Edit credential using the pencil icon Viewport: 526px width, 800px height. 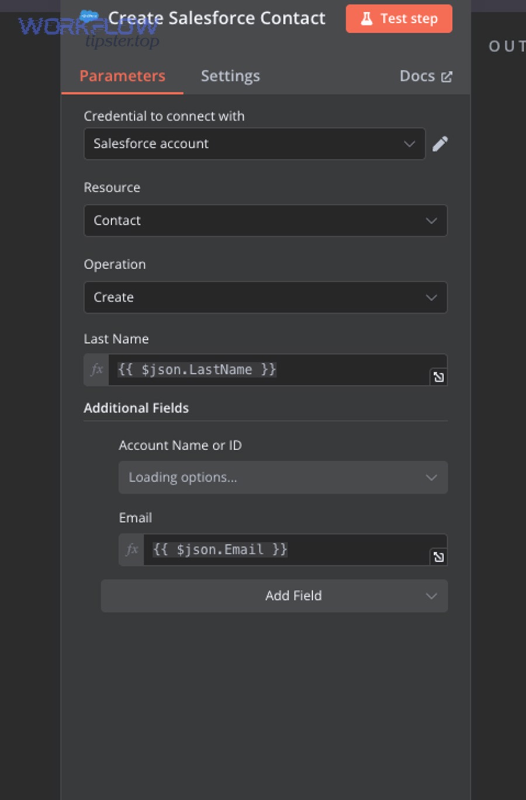[440, 144]
